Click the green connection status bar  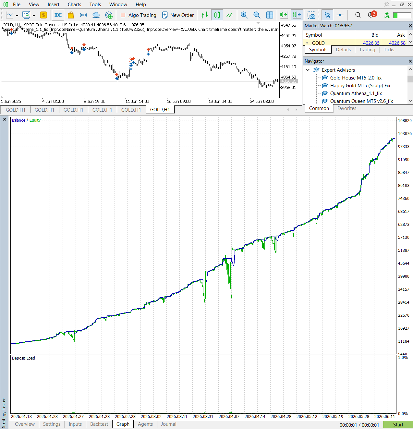[x=402, y=15]
